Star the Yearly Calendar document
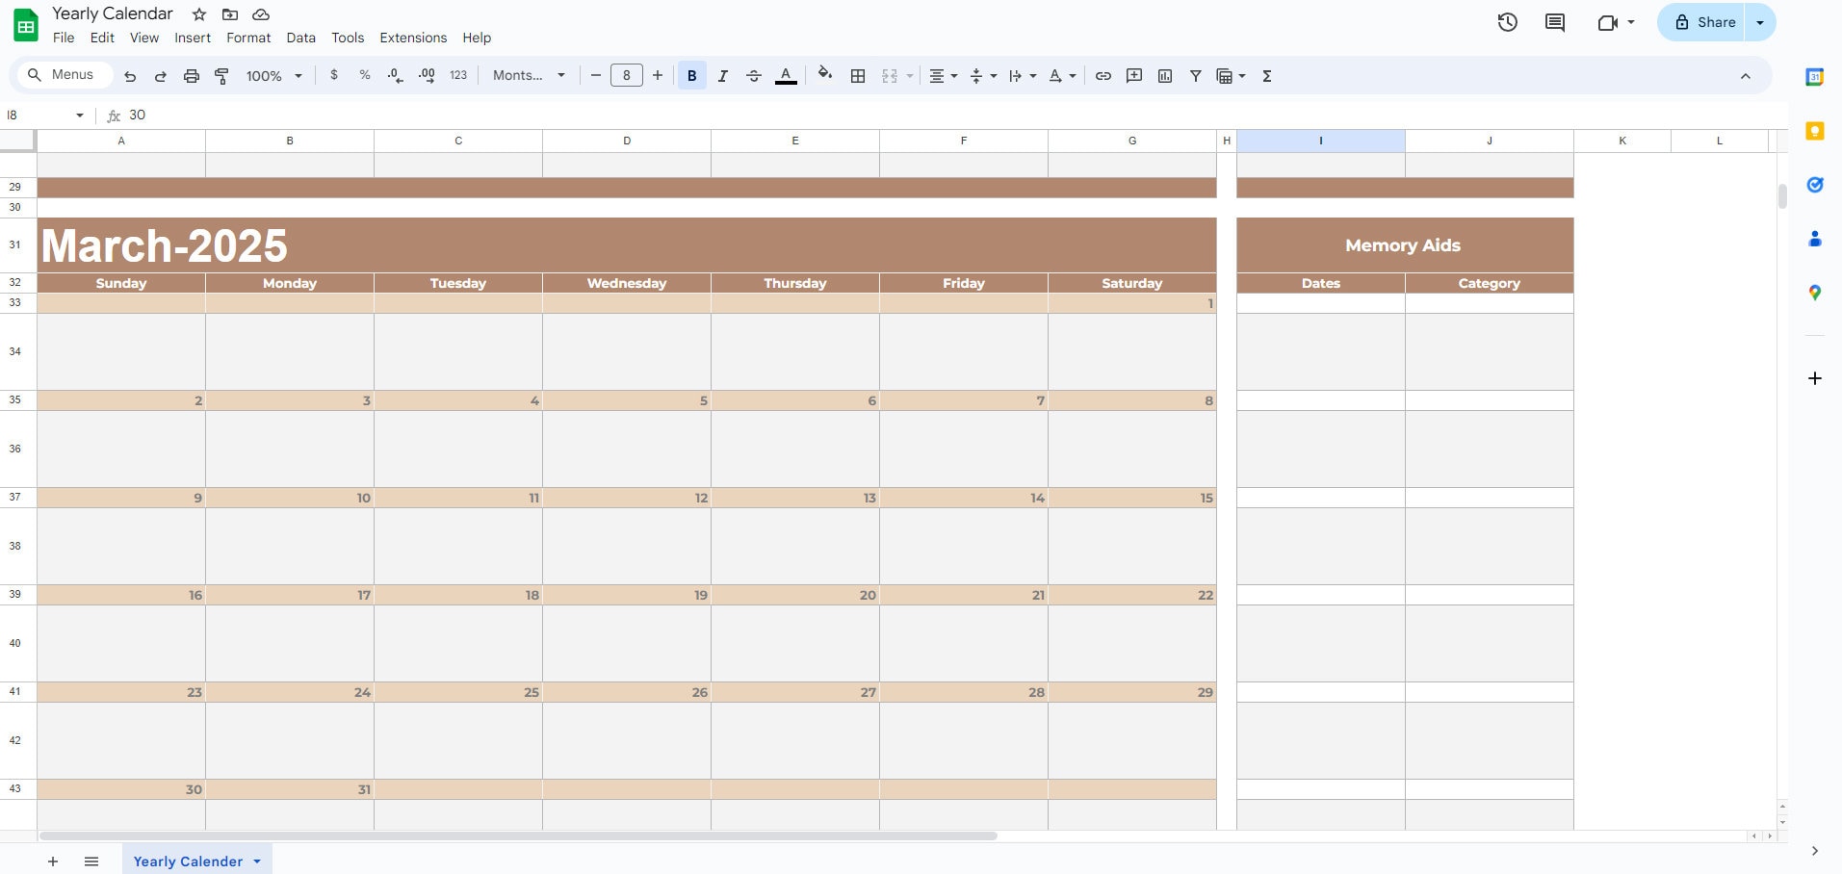Screen dimensions: 1842x874 [x=199, y=14]
